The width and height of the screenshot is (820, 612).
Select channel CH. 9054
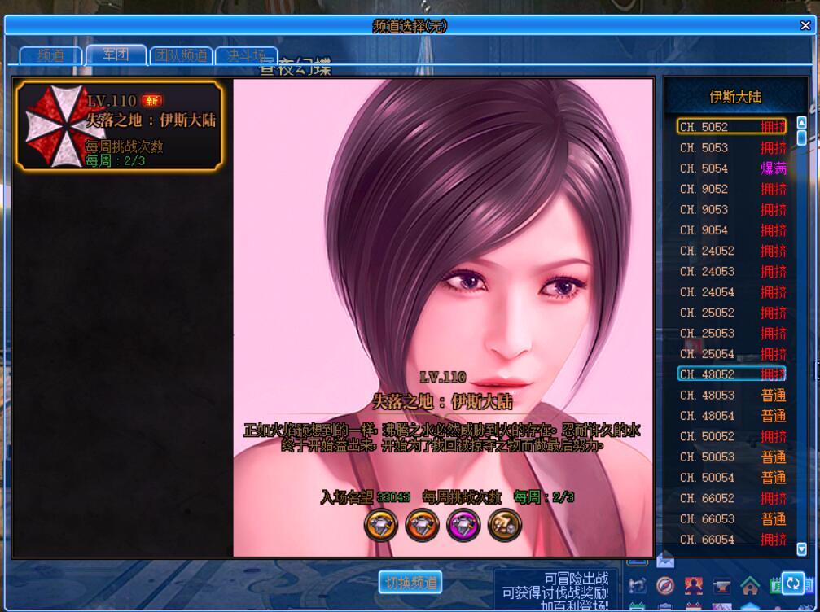coord(731,230)
